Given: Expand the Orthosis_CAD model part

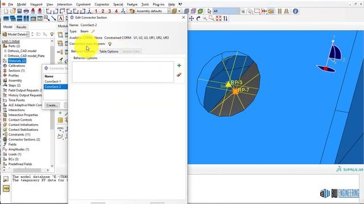Looking at the screenshot, I should coord(5,51).
